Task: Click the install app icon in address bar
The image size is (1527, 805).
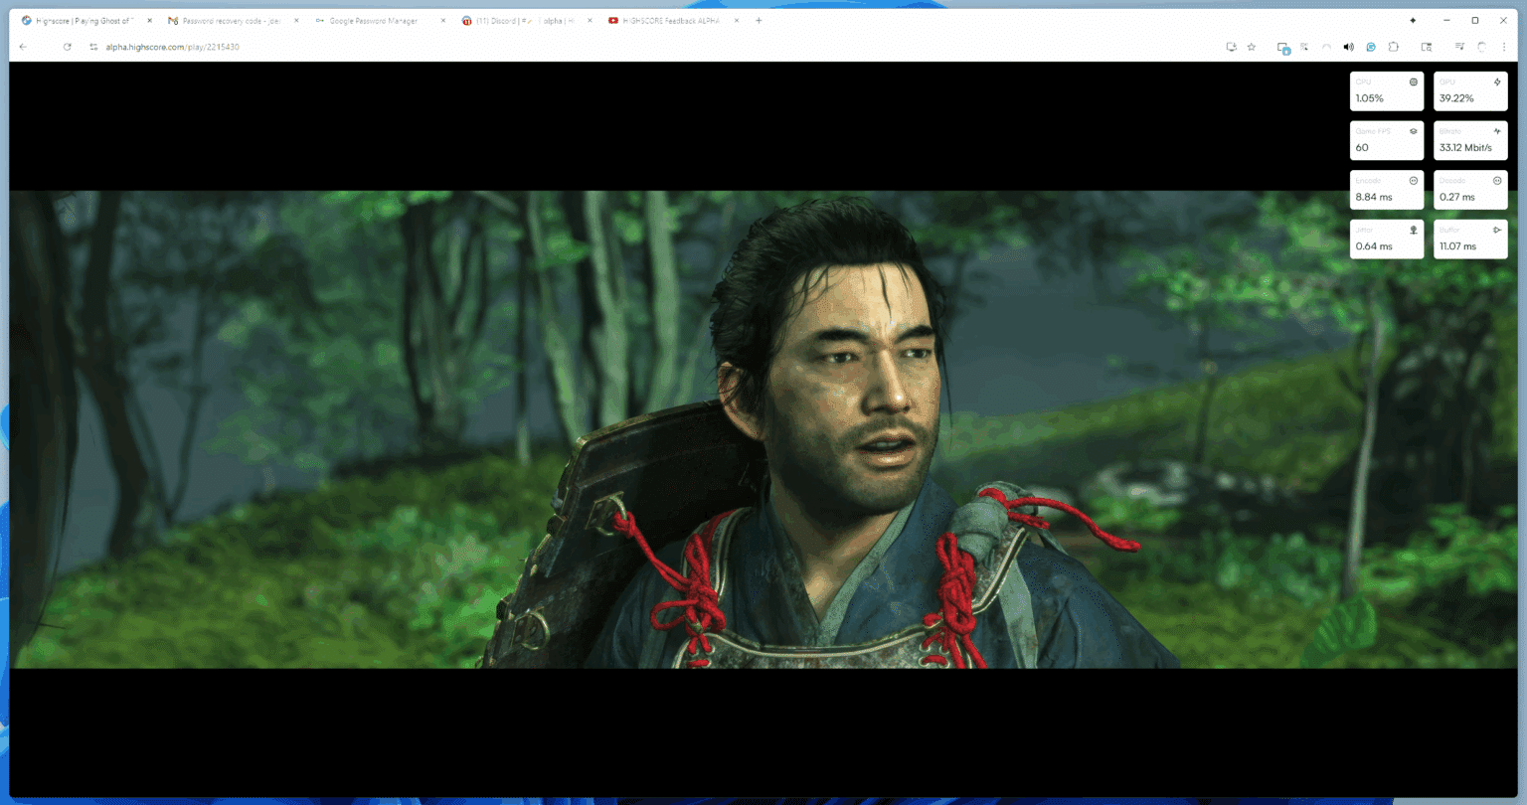Action: coord(1231,47)
